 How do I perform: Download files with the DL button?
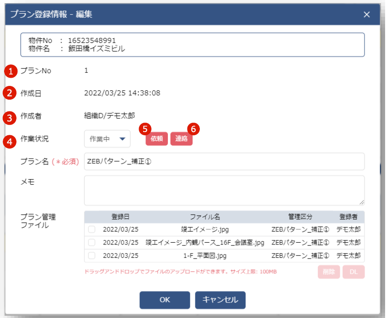pyautogui.click(x=354, y=272)
